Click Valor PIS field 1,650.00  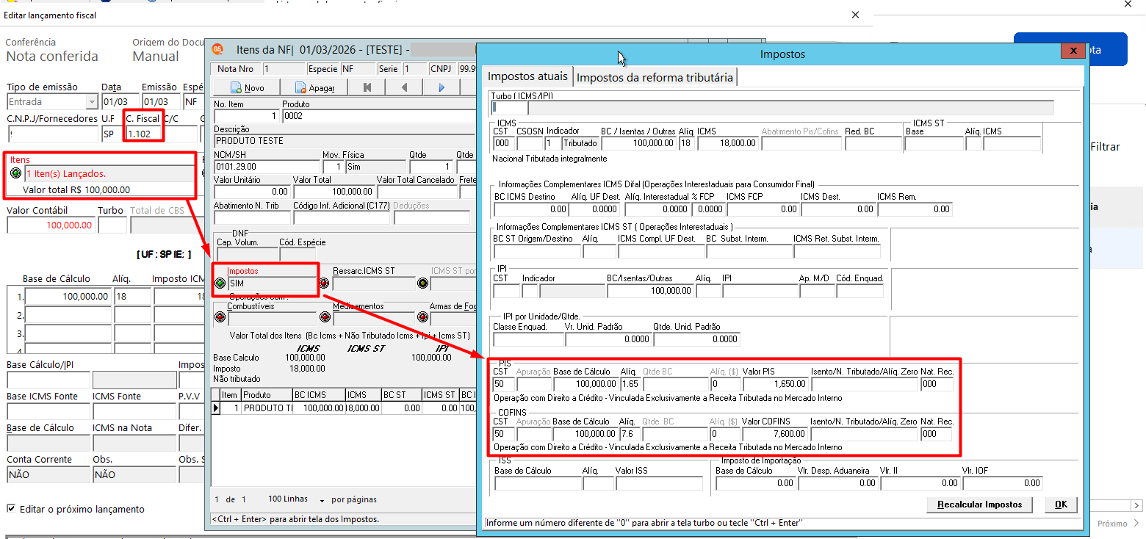[774, 384]
